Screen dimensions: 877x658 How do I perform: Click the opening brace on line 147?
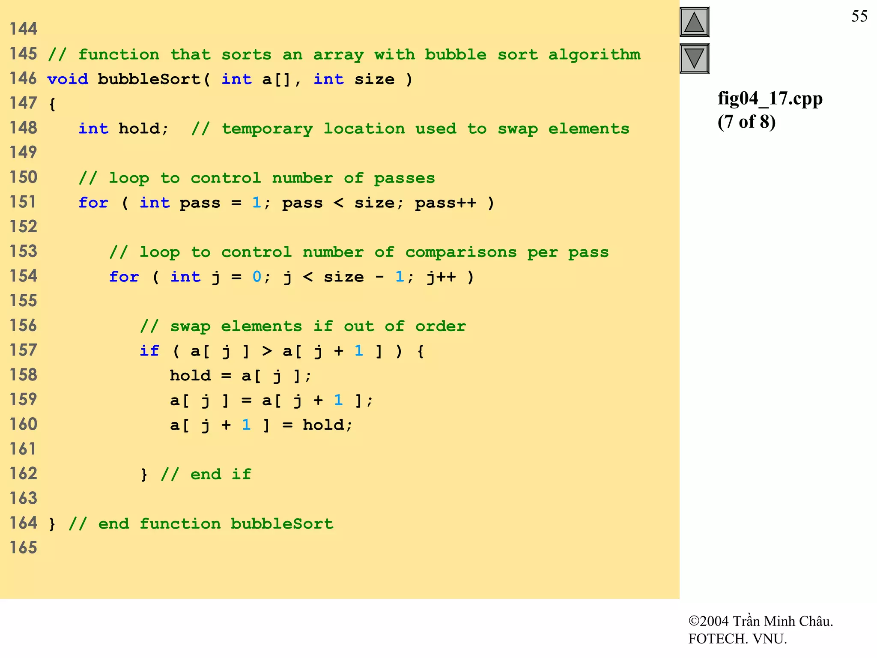click(52, 104)
